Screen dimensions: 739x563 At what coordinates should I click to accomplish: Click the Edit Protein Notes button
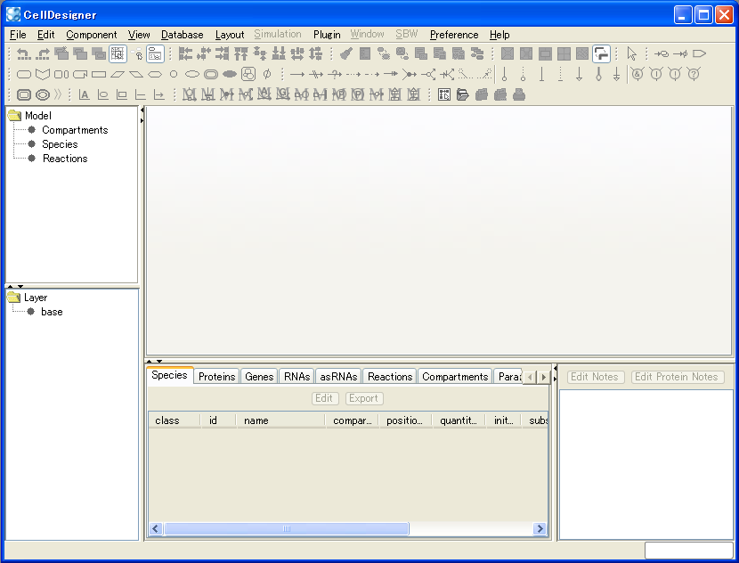pyautogui.click(x=677, y=377)
